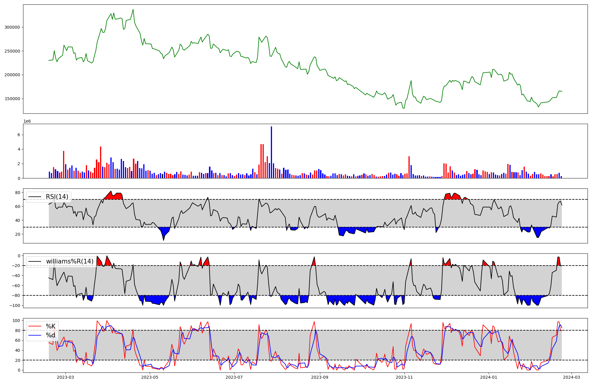
Task: Click the 80 tick on RSI axis
Action: pyautogui.click(x=17, y=193)
